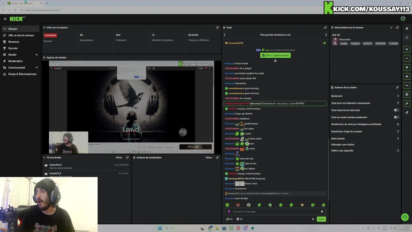This screenshot has height=232, width=412.
Task: Click the Envoyer un message field
Action: [x=275, y=212]
